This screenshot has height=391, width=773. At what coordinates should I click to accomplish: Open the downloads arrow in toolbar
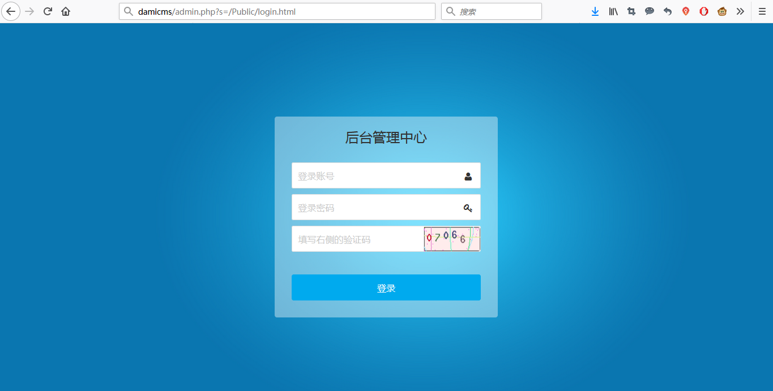point(595,11)
